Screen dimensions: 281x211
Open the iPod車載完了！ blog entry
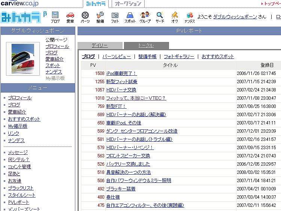[x=121, y=73]
